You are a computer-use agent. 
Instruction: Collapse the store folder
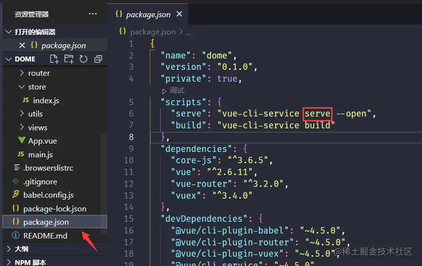pyautogui.click(x=22, y=87)
